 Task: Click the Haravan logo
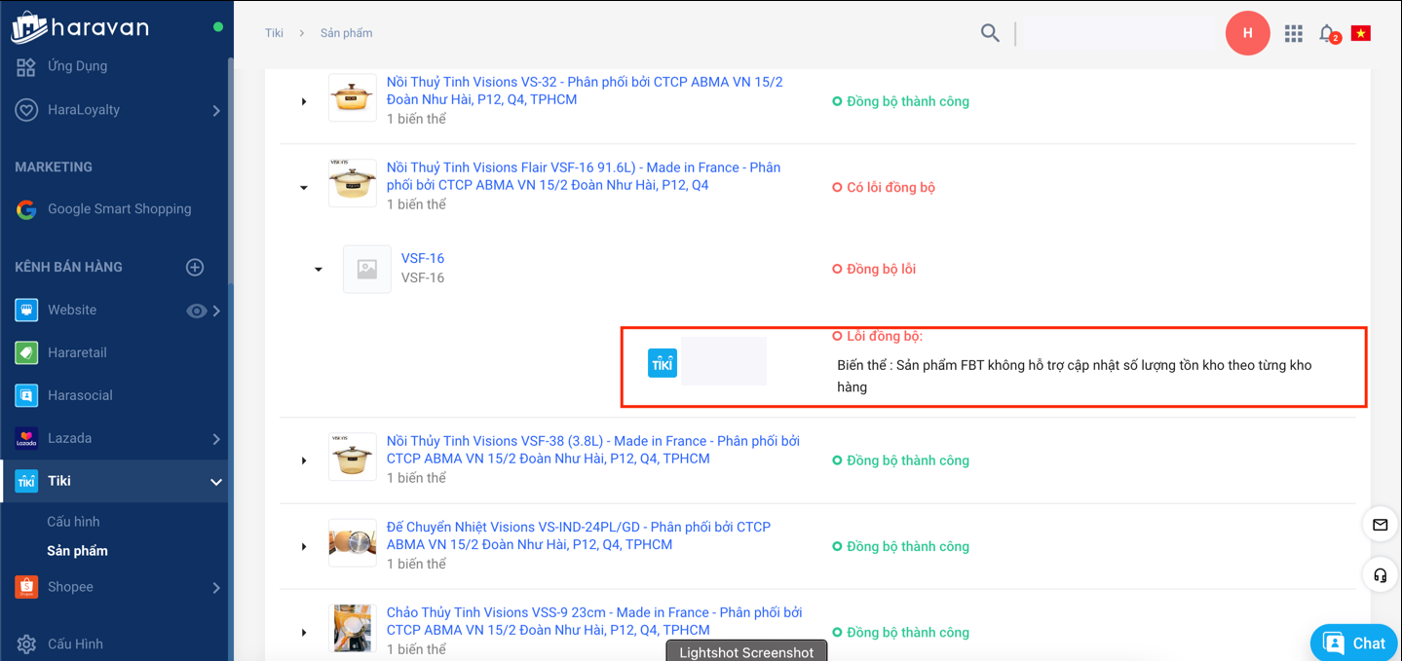point(80,27)
